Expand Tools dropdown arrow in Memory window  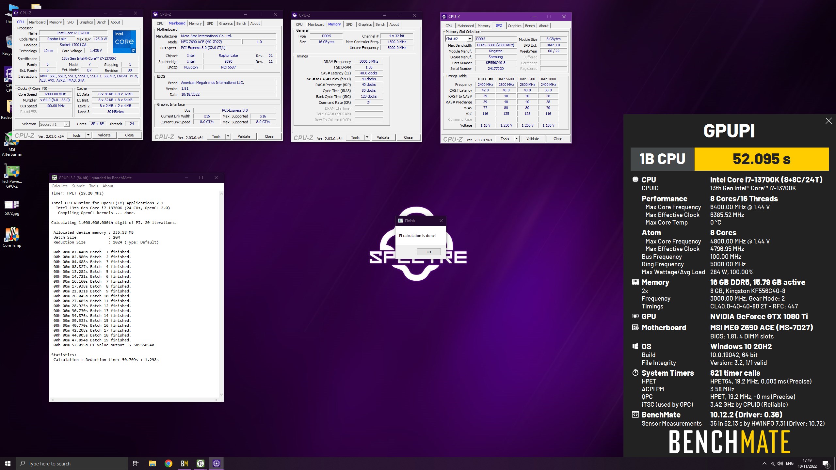(367, 137)
